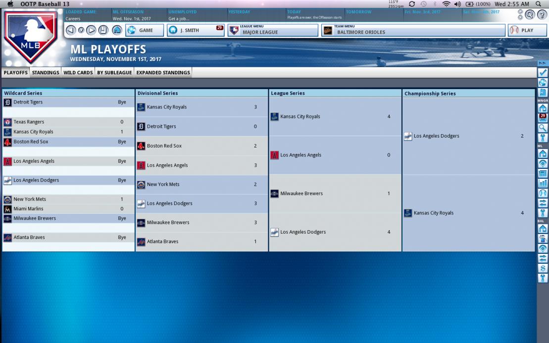Screen dimensions: 549x343
Task: Click the table icon in the ML section
Action: [x=543, y=173]
